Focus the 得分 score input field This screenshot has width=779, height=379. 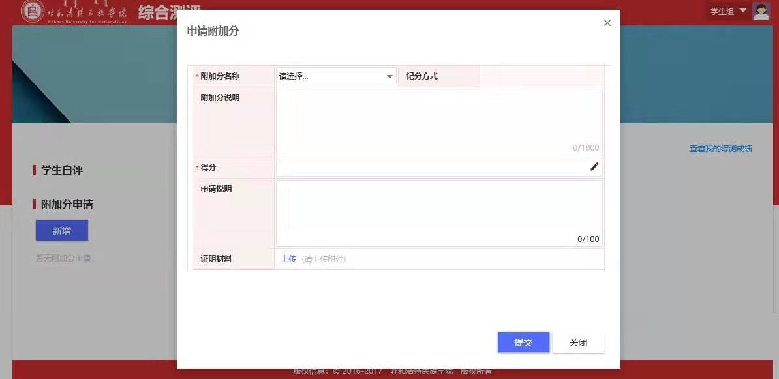point(431,168)
